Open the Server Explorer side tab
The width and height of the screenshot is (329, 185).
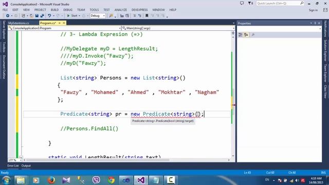point(4,30)
